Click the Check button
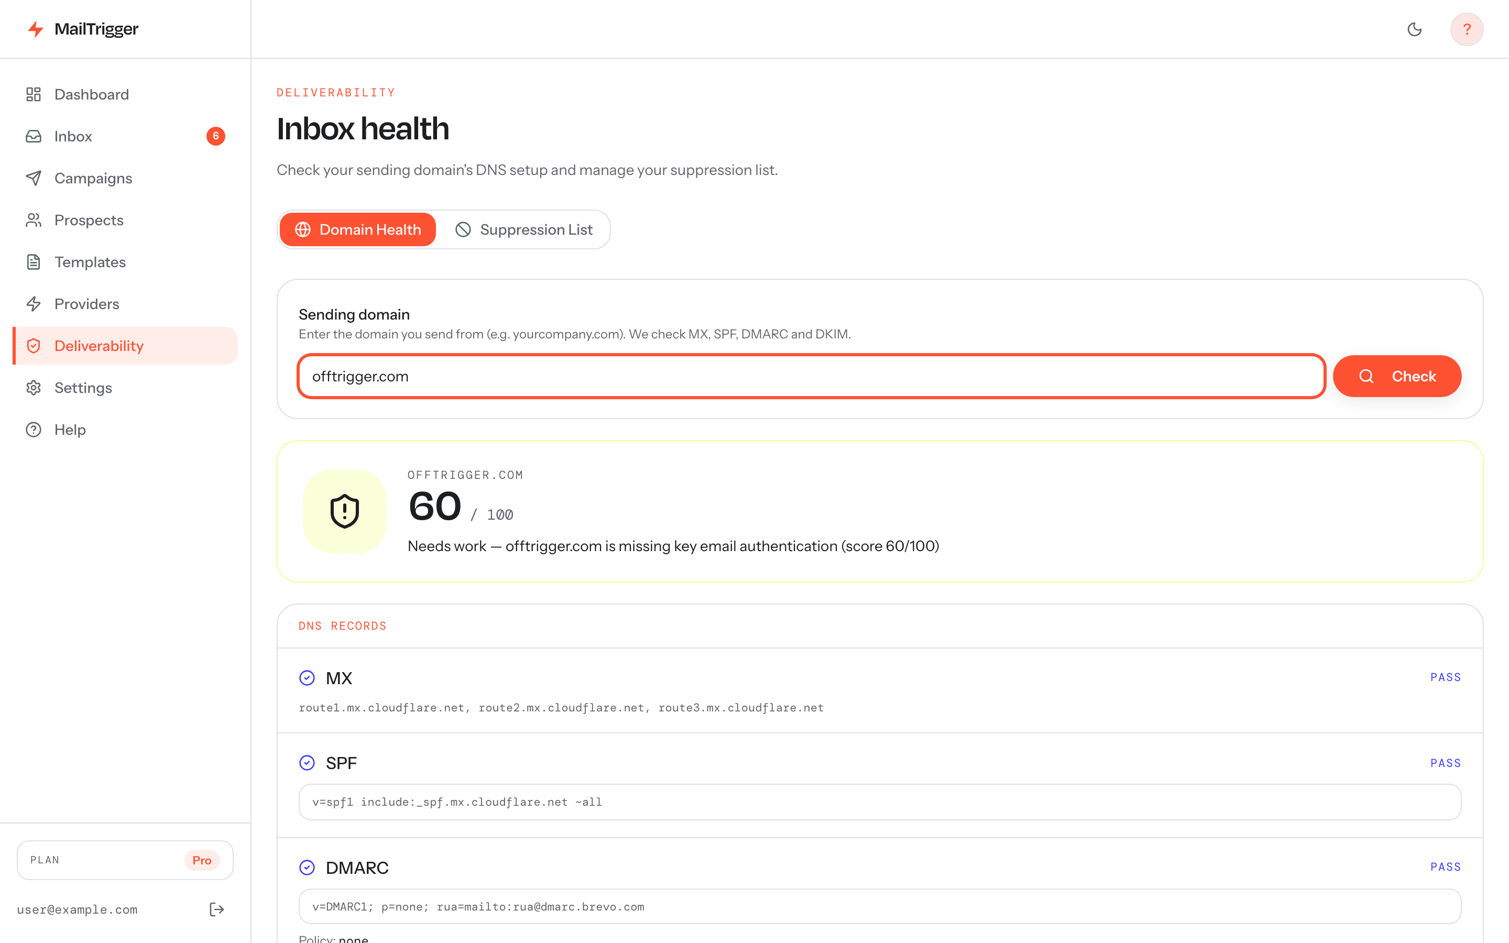Screen dimensions: 1509x943 pos(1397,376)
